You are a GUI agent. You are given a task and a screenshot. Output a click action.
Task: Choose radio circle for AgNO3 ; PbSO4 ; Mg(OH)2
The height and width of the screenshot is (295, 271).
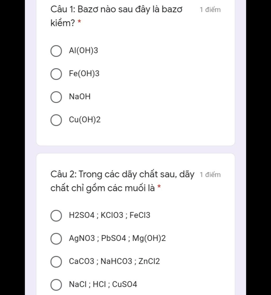click(56, 239)
